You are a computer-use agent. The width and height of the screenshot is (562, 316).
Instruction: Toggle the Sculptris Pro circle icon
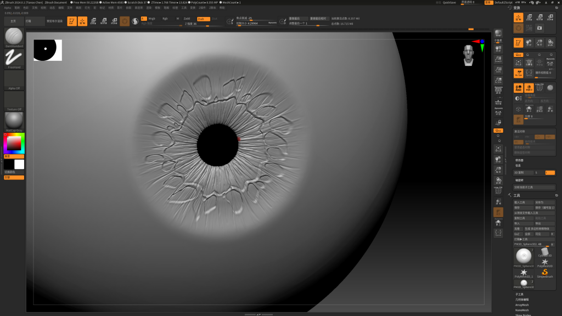point(125,21)
